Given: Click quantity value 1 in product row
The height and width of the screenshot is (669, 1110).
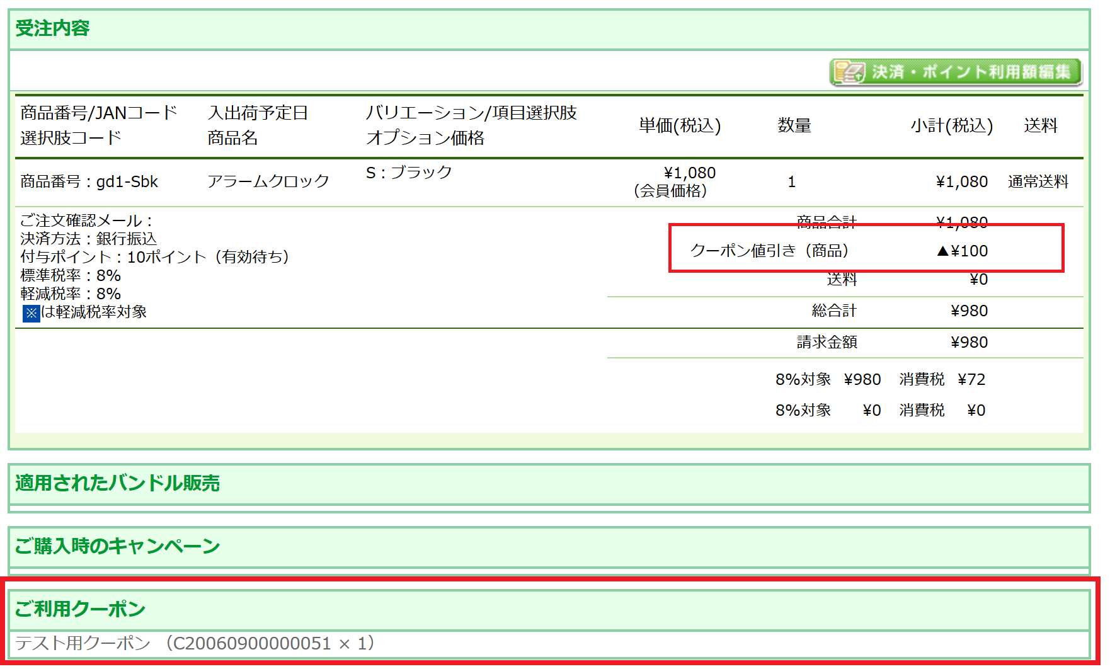Looking at the screenshot, I should click(x=792, y=182).
